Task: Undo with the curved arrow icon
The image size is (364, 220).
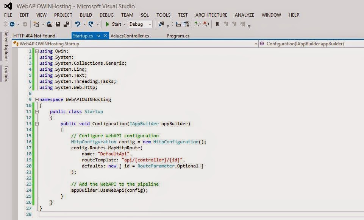Action: [78, 24]
